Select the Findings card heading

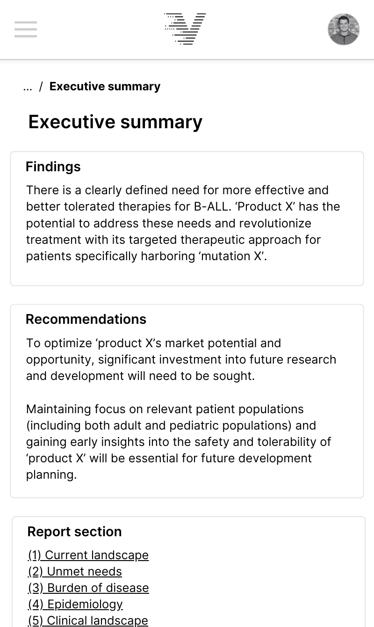53,167
